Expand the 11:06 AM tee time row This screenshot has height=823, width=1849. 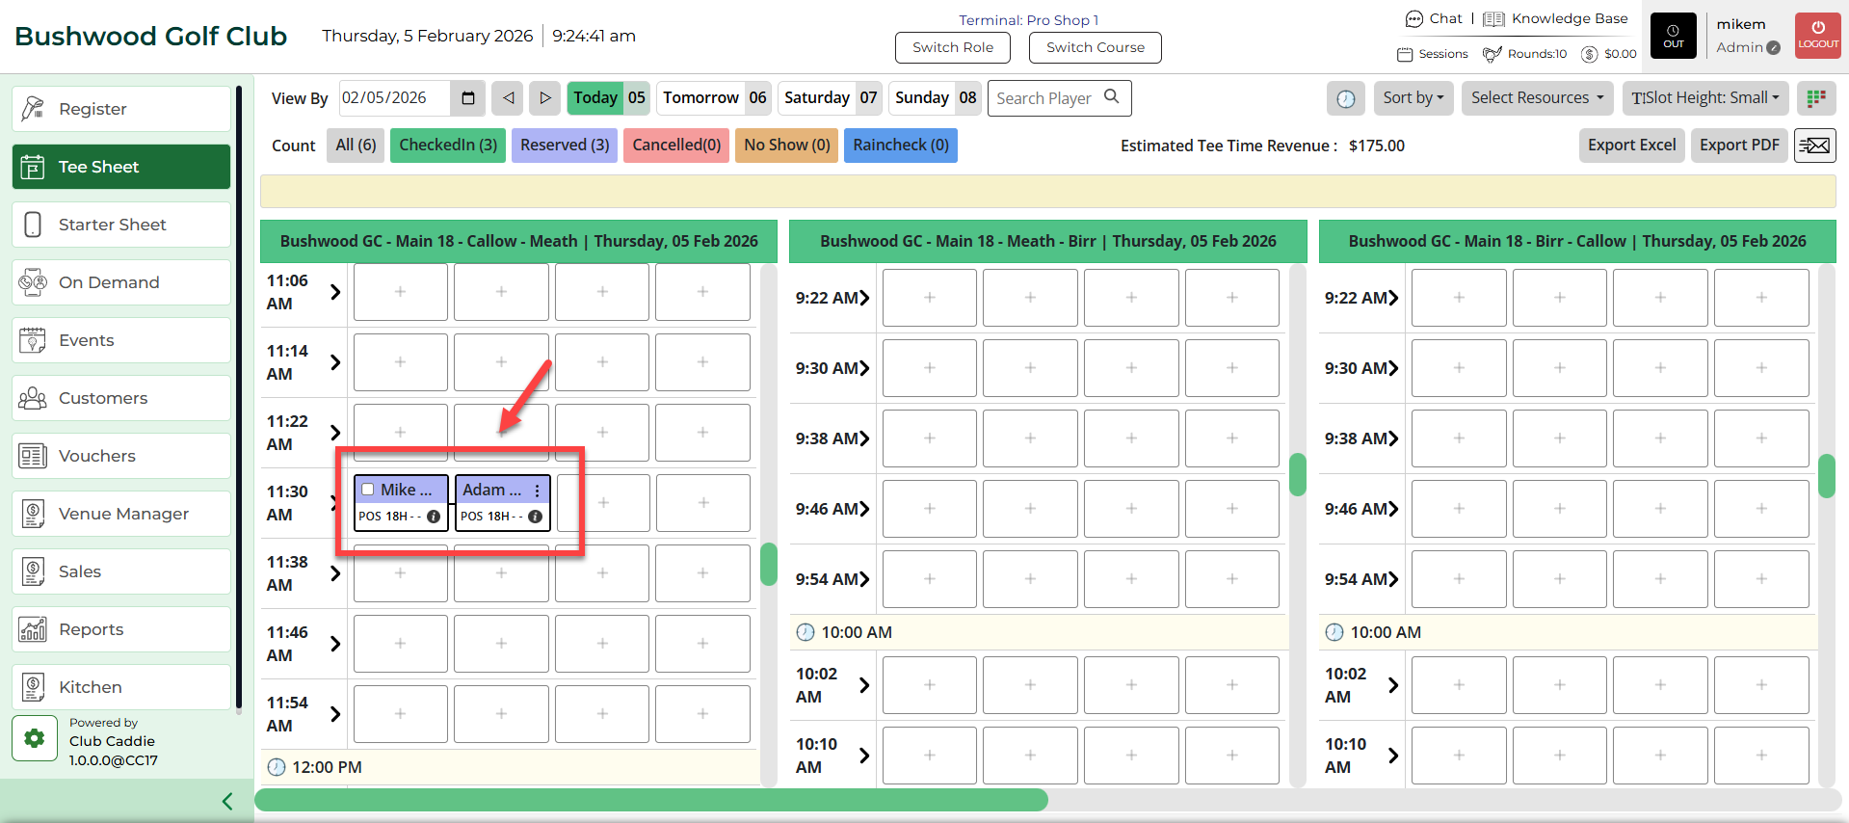[335, 292]
